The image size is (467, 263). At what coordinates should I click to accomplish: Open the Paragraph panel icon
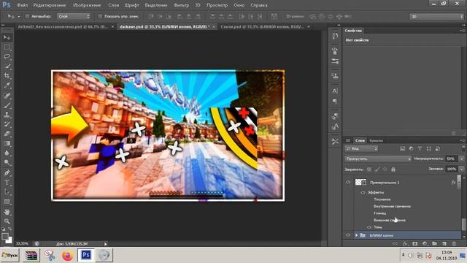[x=335, y=102]
